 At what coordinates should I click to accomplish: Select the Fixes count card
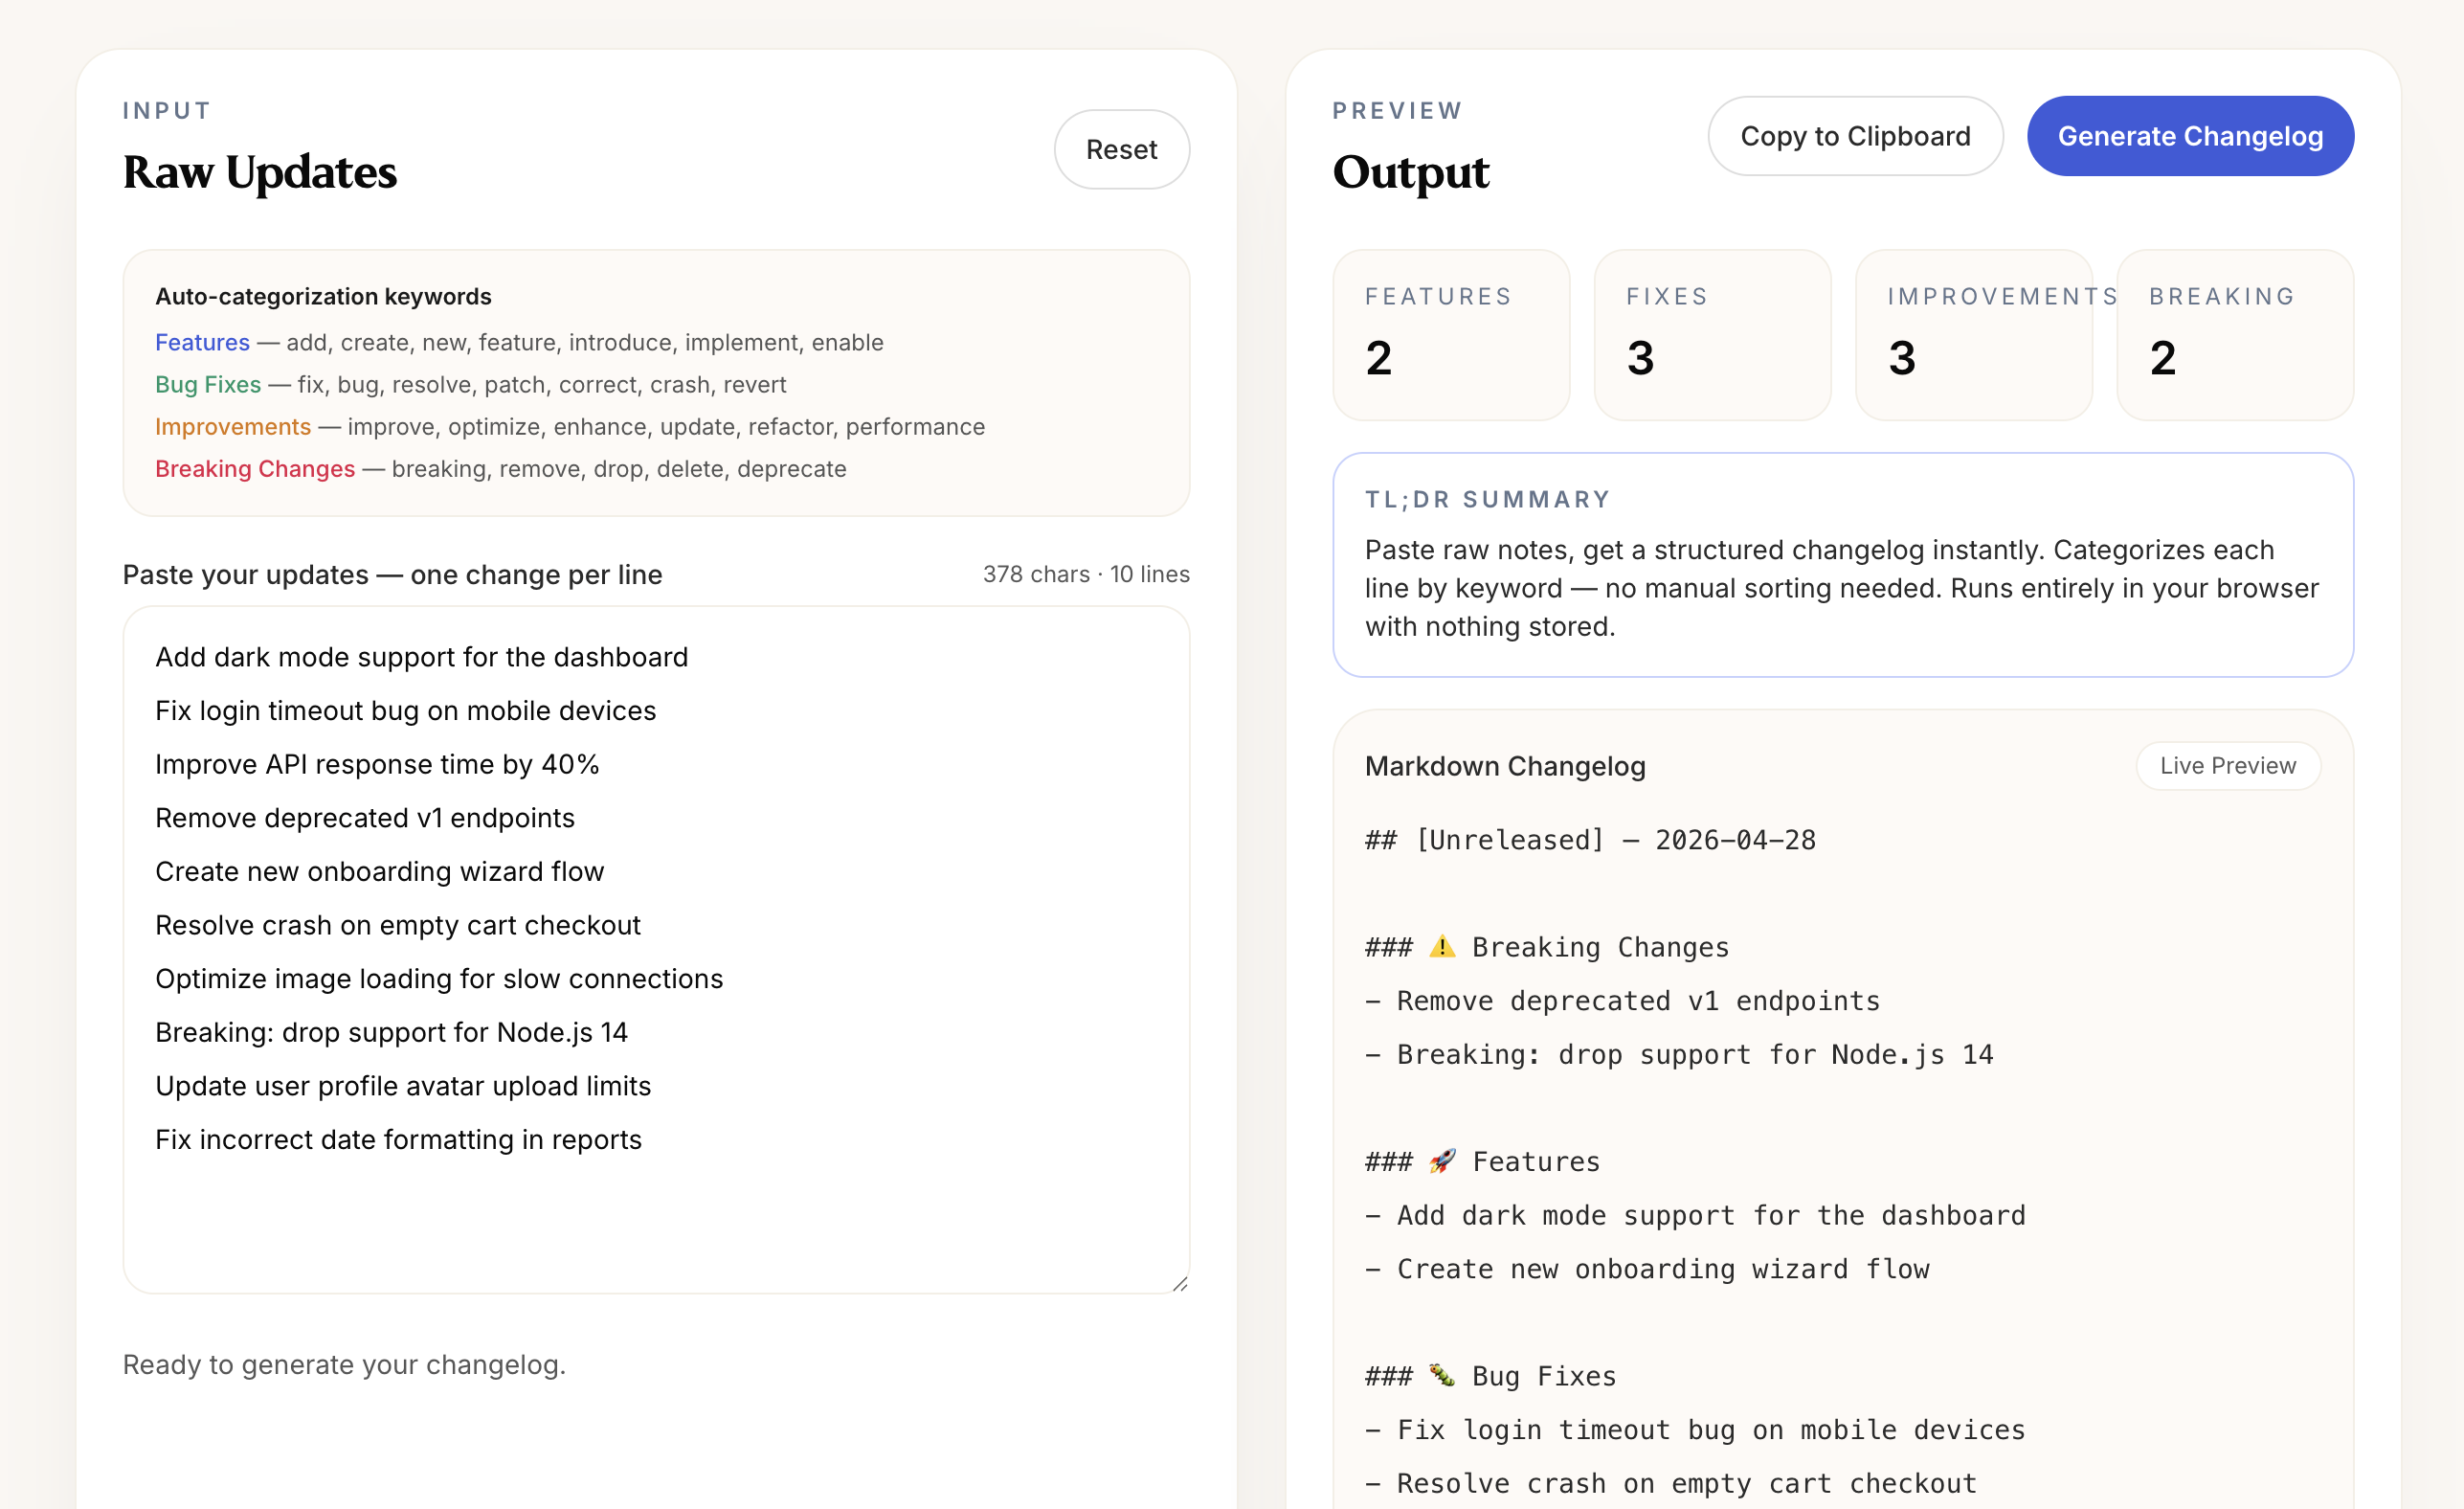click(x=1711, y=335)
